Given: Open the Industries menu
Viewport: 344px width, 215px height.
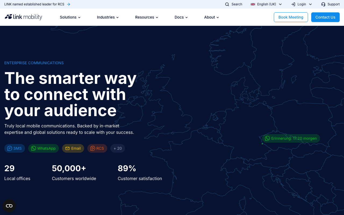Looking at the screenshot, I should pos(107,17).
